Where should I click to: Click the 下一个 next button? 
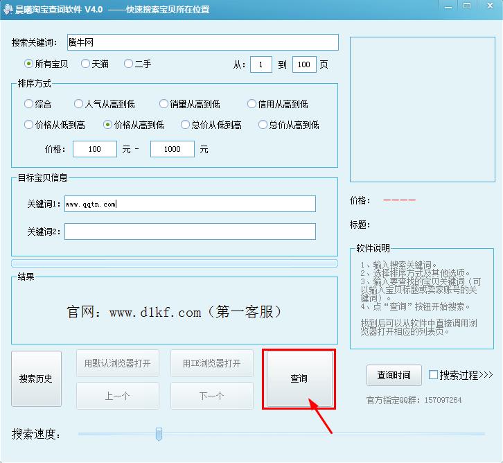pyautogui.click(x=211, y=396)
